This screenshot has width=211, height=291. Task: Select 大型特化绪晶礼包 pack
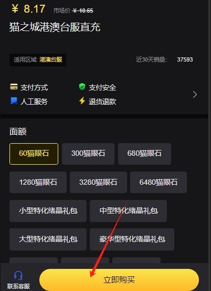[48, 239]
